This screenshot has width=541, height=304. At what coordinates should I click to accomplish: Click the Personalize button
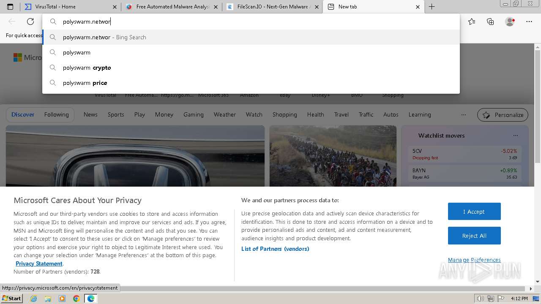pyautogui.click(x=503, y=115)
